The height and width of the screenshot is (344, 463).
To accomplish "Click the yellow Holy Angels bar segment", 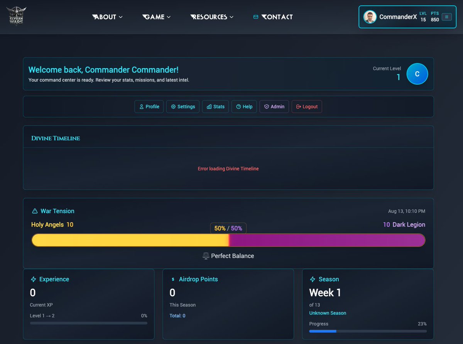I will (130, 240).
